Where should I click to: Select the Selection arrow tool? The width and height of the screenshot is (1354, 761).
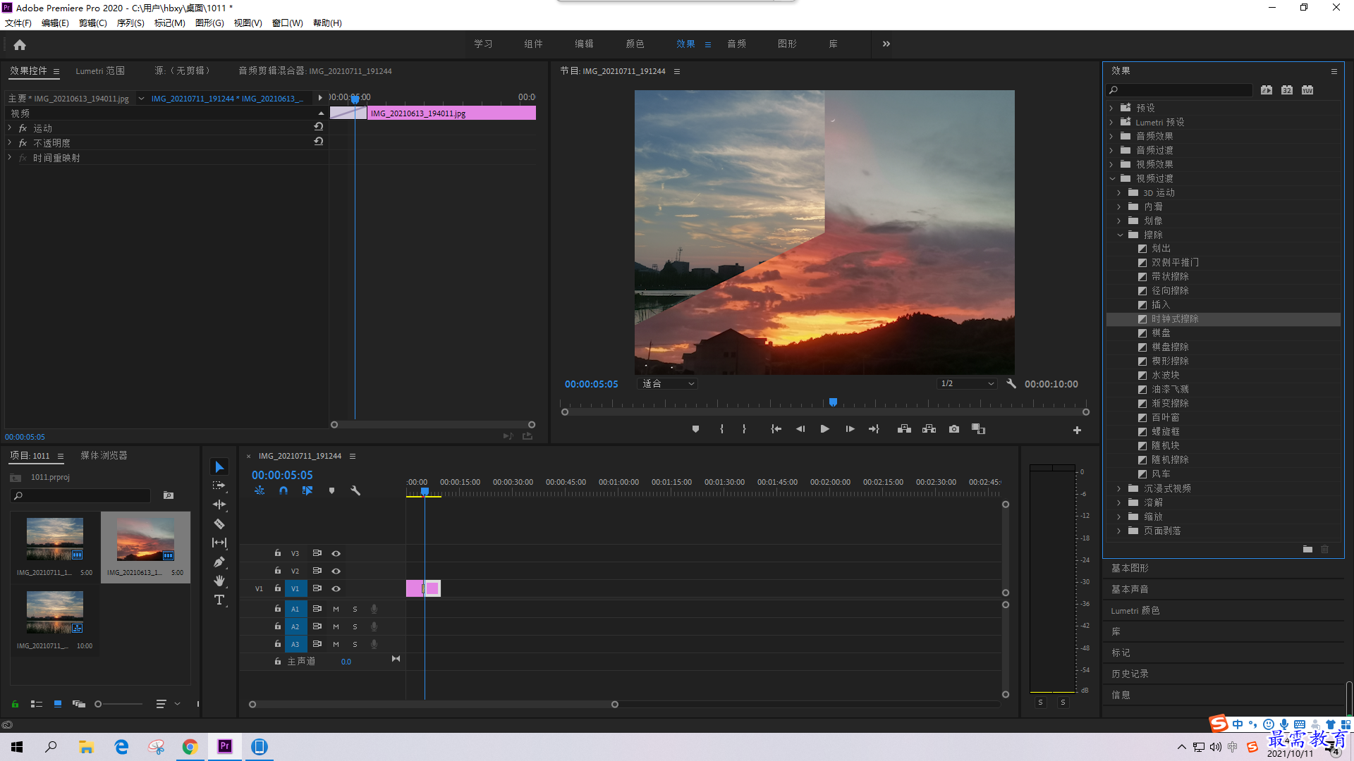(x=219, y=467)
